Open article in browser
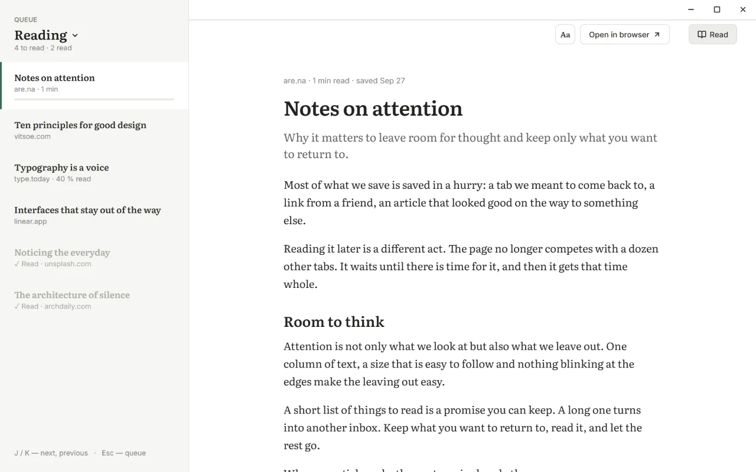This screenshot has height=472, width=756. [624, 34]
